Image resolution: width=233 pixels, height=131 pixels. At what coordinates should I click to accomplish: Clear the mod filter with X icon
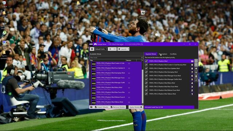pos(142,57)
